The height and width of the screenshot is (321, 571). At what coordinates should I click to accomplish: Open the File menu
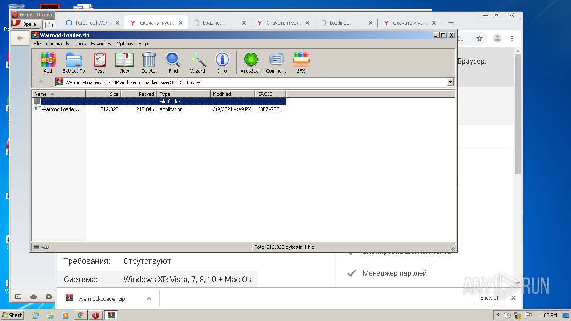[37, 44]
